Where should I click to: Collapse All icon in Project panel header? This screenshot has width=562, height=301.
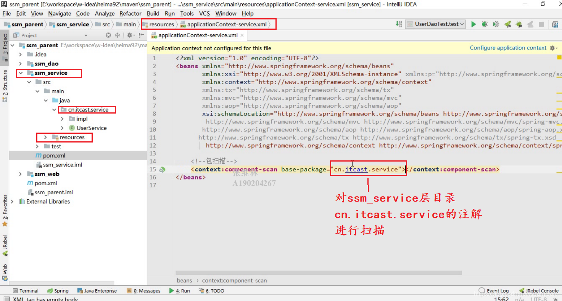tap(118, 35)
